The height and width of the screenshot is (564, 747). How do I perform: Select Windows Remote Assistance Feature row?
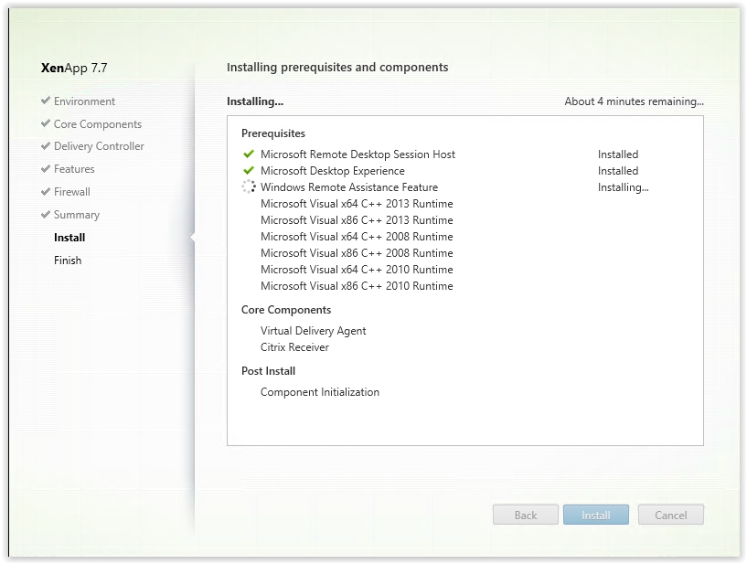[x=348, y=187]
